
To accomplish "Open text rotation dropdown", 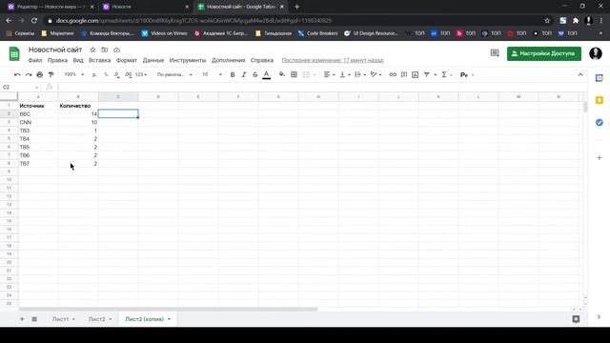I will 376,74.
